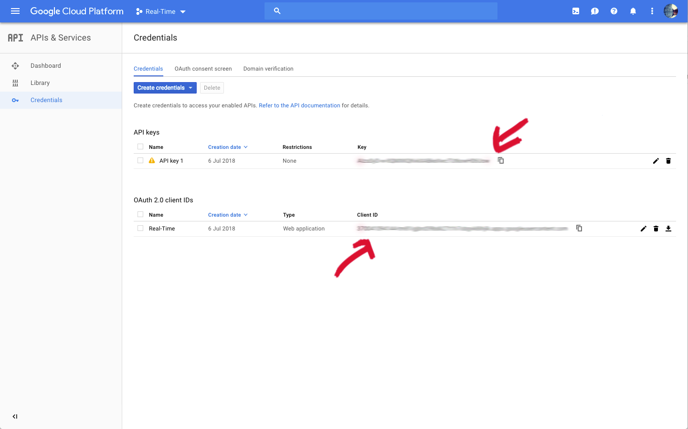Collapse the sidebar navigation panel
Viewport: 688px width, 429px height.
click(15, 417)
